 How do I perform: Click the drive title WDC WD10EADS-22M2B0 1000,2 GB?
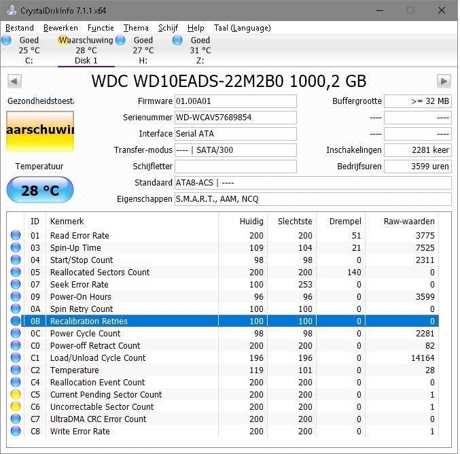point(229,81)
